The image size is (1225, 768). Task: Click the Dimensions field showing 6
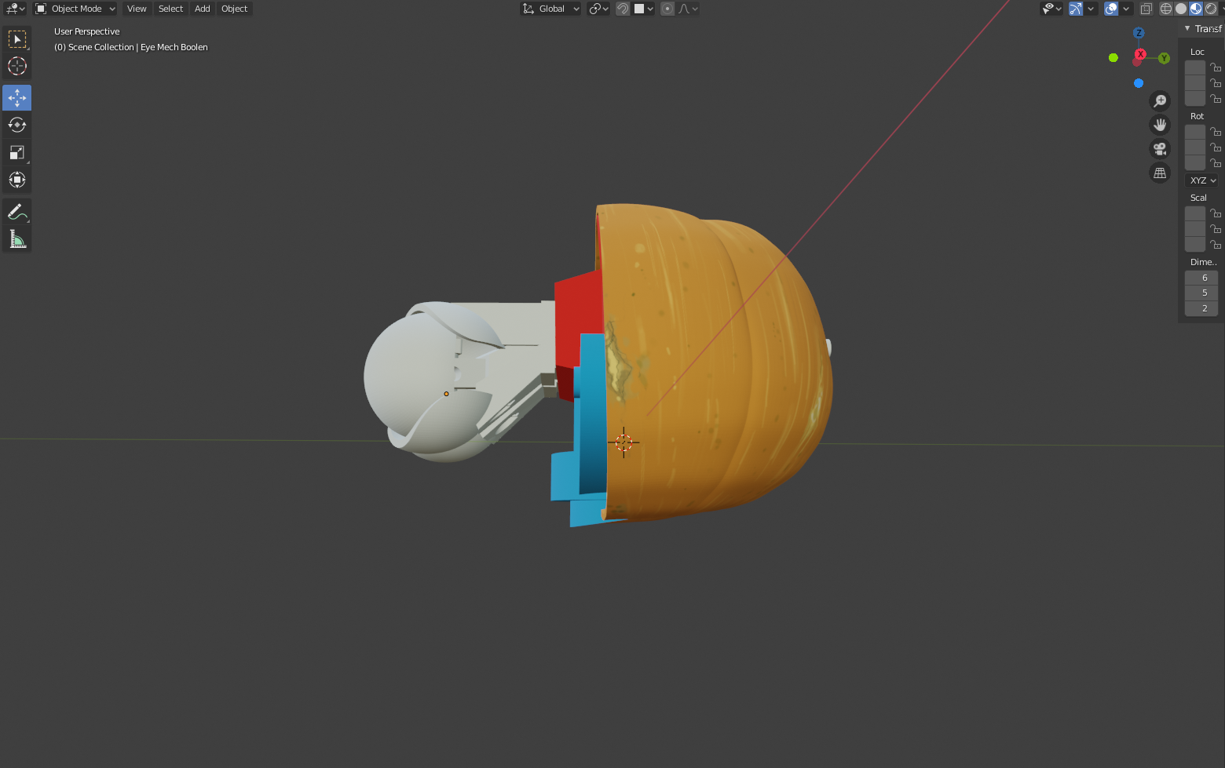(1201, 278)
